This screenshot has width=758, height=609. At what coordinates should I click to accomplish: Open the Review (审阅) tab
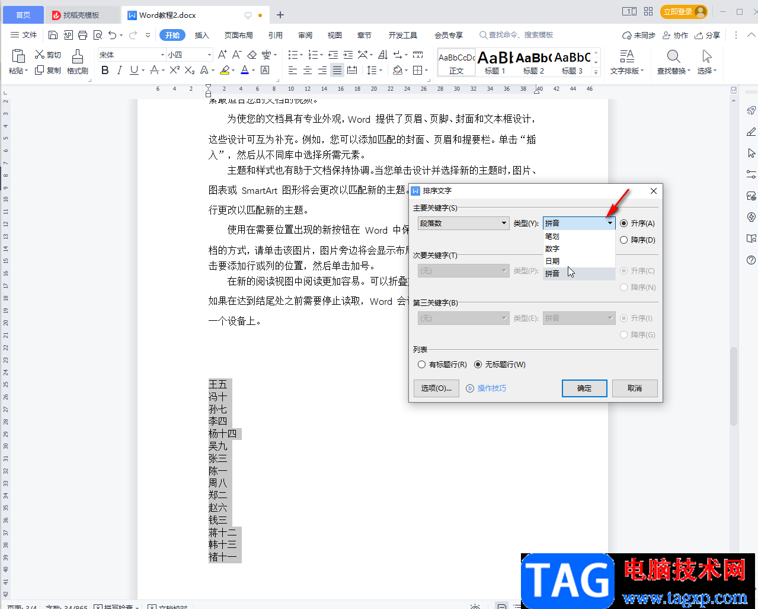tap(305, 35)
